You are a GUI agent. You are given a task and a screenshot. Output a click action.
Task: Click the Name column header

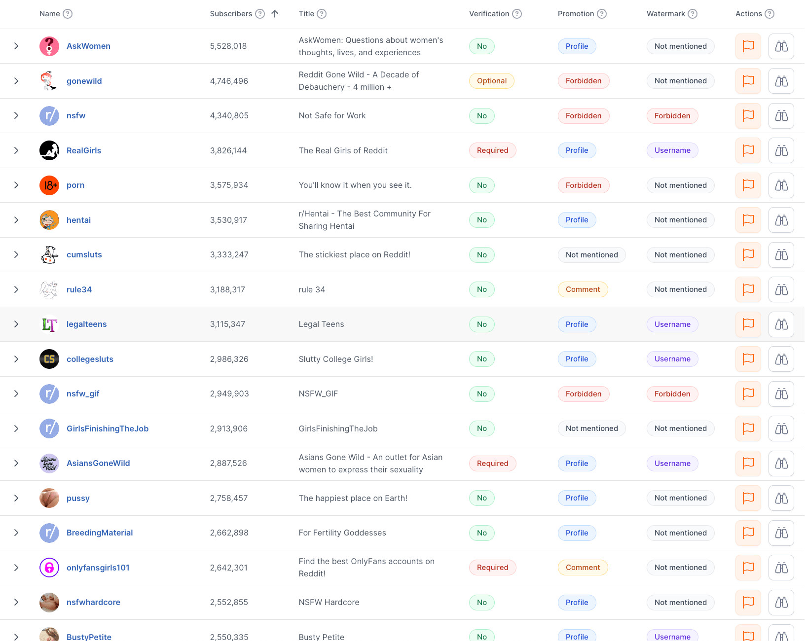click(x=49, y=14)
